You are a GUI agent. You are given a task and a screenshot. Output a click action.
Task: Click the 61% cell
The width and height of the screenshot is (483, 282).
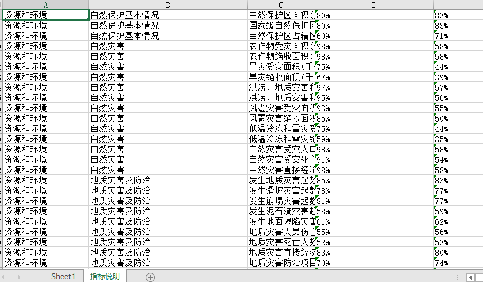[374, 221]
